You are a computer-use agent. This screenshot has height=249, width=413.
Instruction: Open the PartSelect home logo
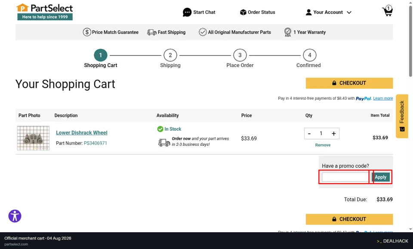(44, 12)
